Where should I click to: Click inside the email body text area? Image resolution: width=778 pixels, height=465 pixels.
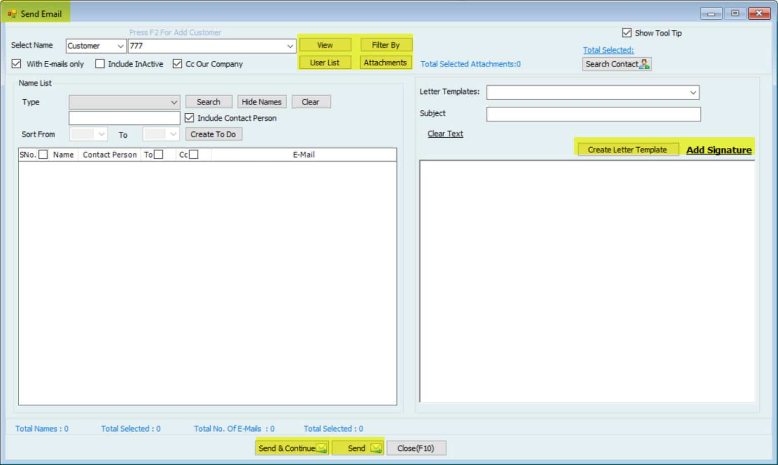tap(587, 281)
